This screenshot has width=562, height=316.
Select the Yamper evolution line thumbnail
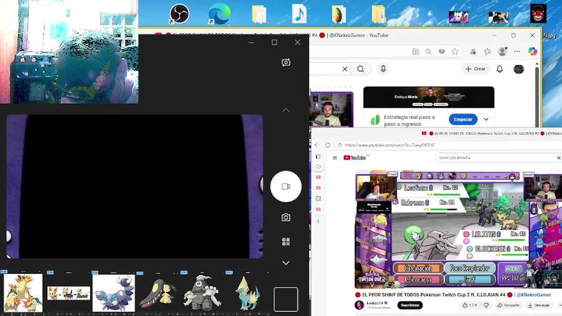68,293
